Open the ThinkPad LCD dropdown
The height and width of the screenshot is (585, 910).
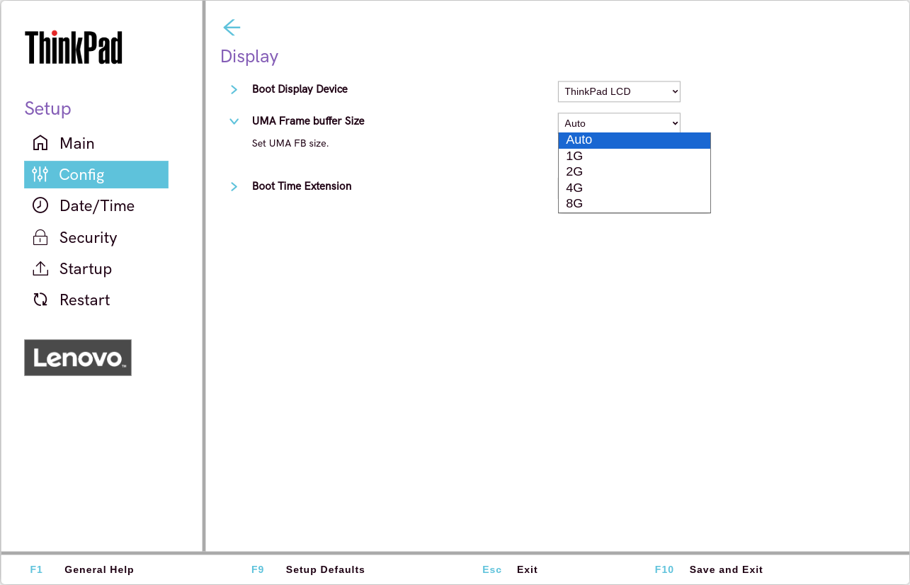(x=619, y=91)
